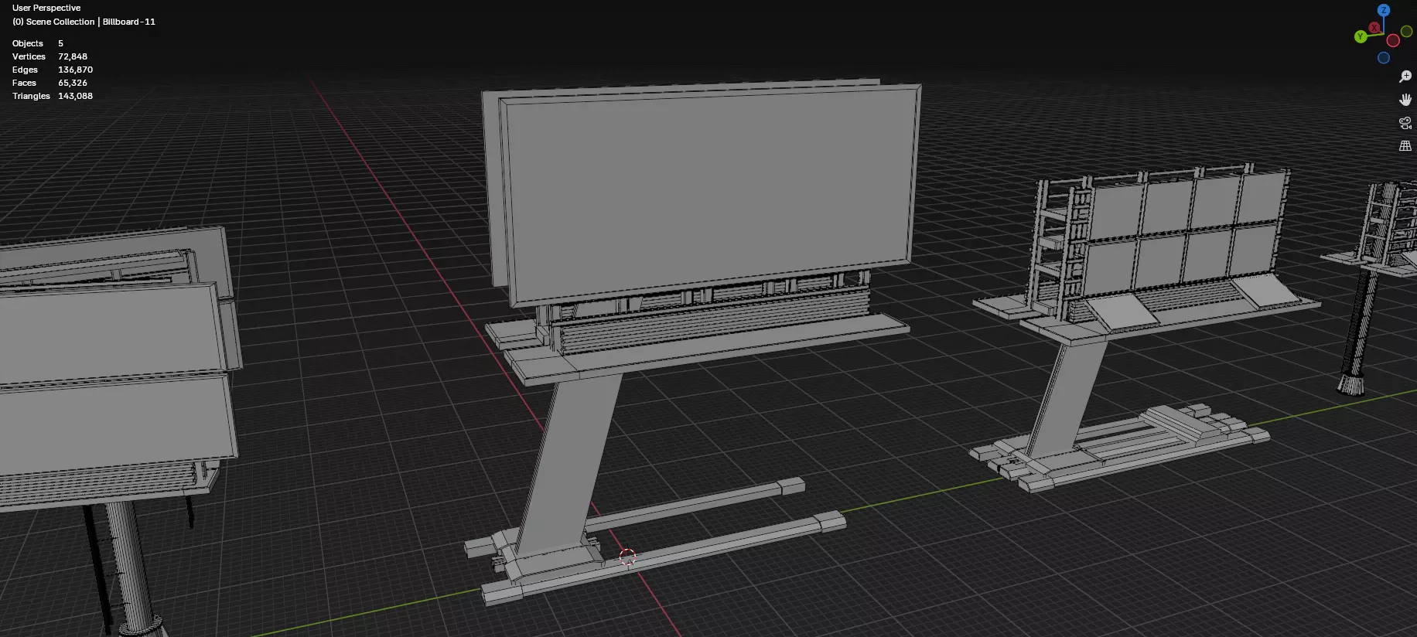
Task: Click the green Y axis gizmo handle
Action: click(x=1361, y=36)
